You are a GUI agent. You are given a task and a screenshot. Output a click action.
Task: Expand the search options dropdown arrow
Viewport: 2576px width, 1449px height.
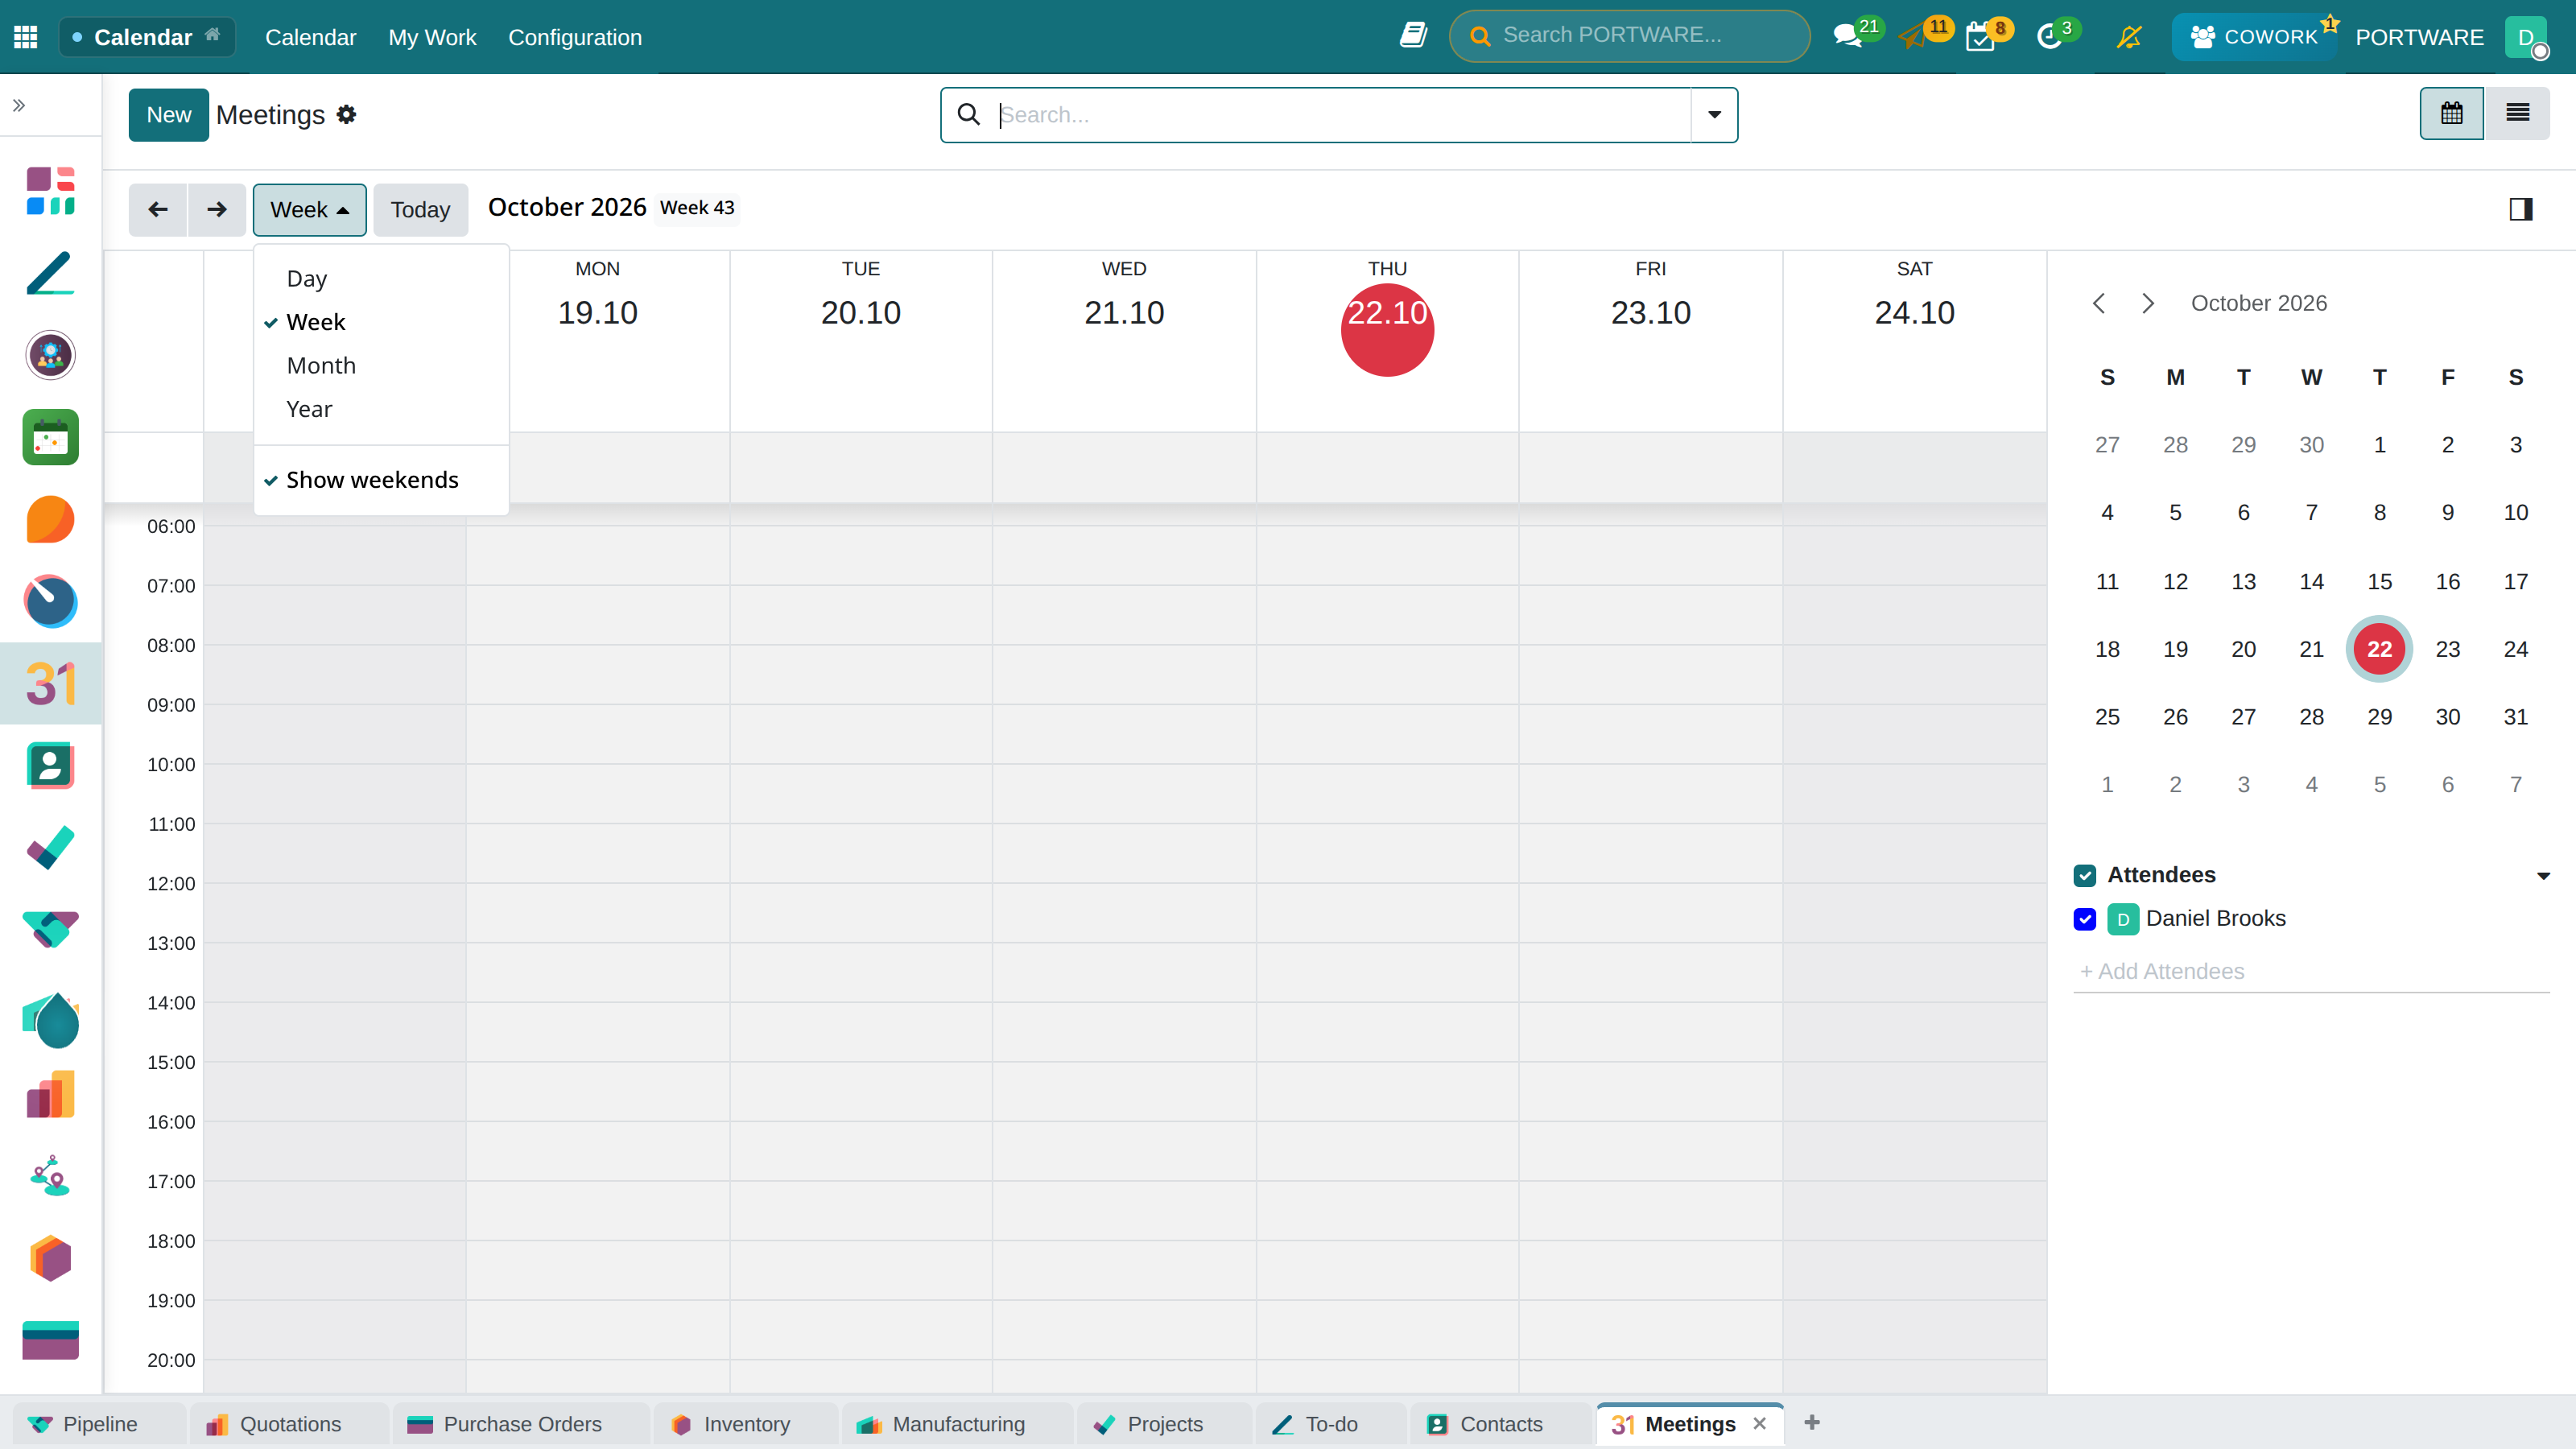pyautogui.click(x=1714, y=115)
